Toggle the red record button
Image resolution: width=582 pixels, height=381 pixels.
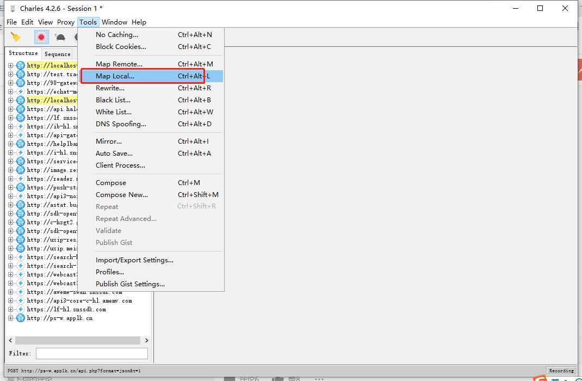[41, 37]
